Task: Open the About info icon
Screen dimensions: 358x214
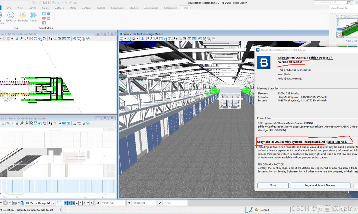Action: click(33, 17)
